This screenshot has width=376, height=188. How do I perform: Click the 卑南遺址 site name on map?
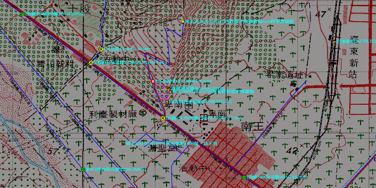[x=285, y=74]
